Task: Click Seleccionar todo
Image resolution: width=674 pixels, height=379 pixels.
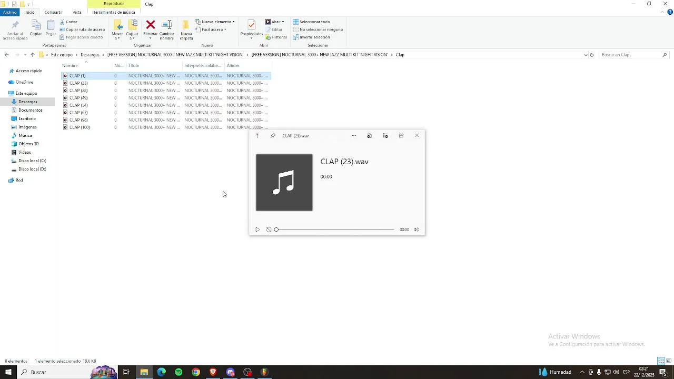Action: [311, 22]
